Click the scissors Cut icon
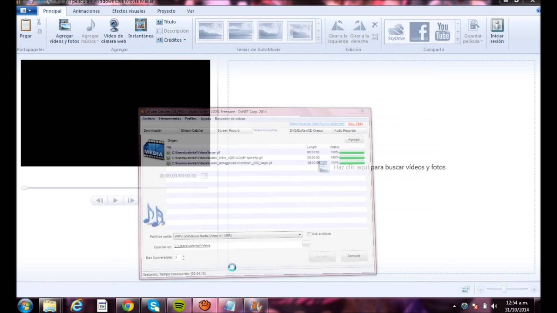Viewport: 557px width, 313px height. pos(39,22)
